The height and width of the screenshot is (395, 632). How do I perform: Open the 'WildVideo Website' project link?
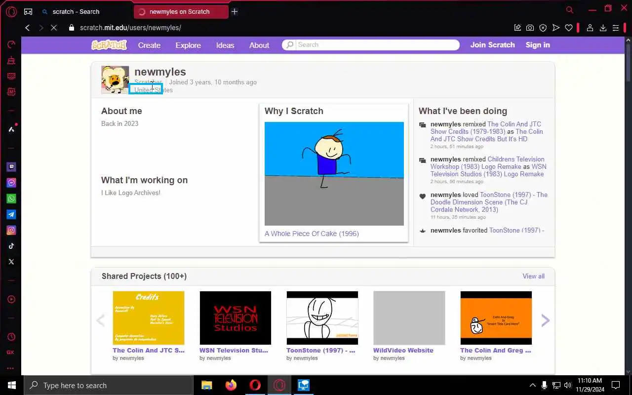click(403, 351)
